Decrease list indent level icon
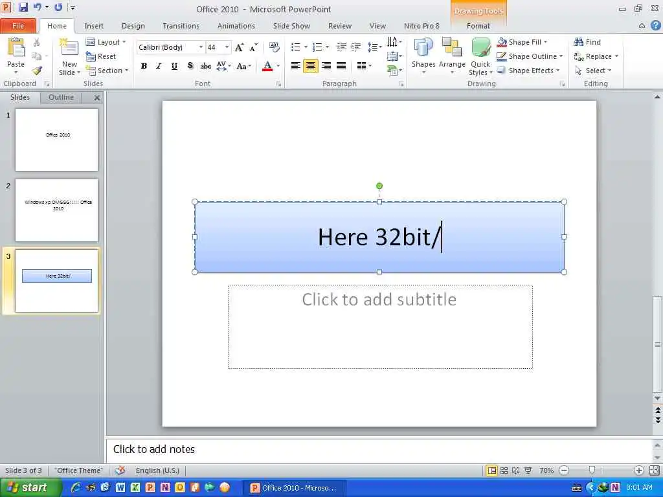The image size is (663, 497). 341,47
